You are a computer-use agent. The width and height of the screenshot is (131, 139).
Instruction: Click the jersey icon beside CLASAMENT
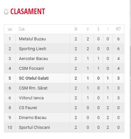(6, 11)
